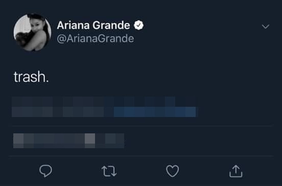Image resolution: width=282 pixels, height=186 pixels.
Task: Click the leftmost block of blurred stats row
Action: [18, 141]
